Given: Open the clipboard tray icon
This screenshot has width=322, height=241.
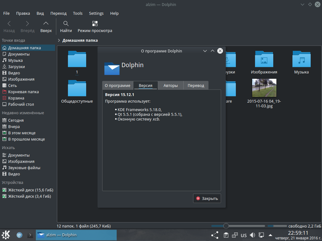Looking at the screenshot, I should click(226, 235).
